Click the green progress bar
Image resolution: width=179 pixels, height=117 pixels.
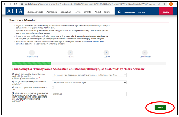tap(32, 64)
